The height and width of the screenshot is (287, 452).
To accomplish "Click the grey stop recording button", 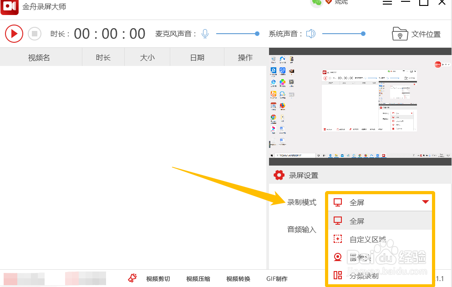I will coord(35,34).
